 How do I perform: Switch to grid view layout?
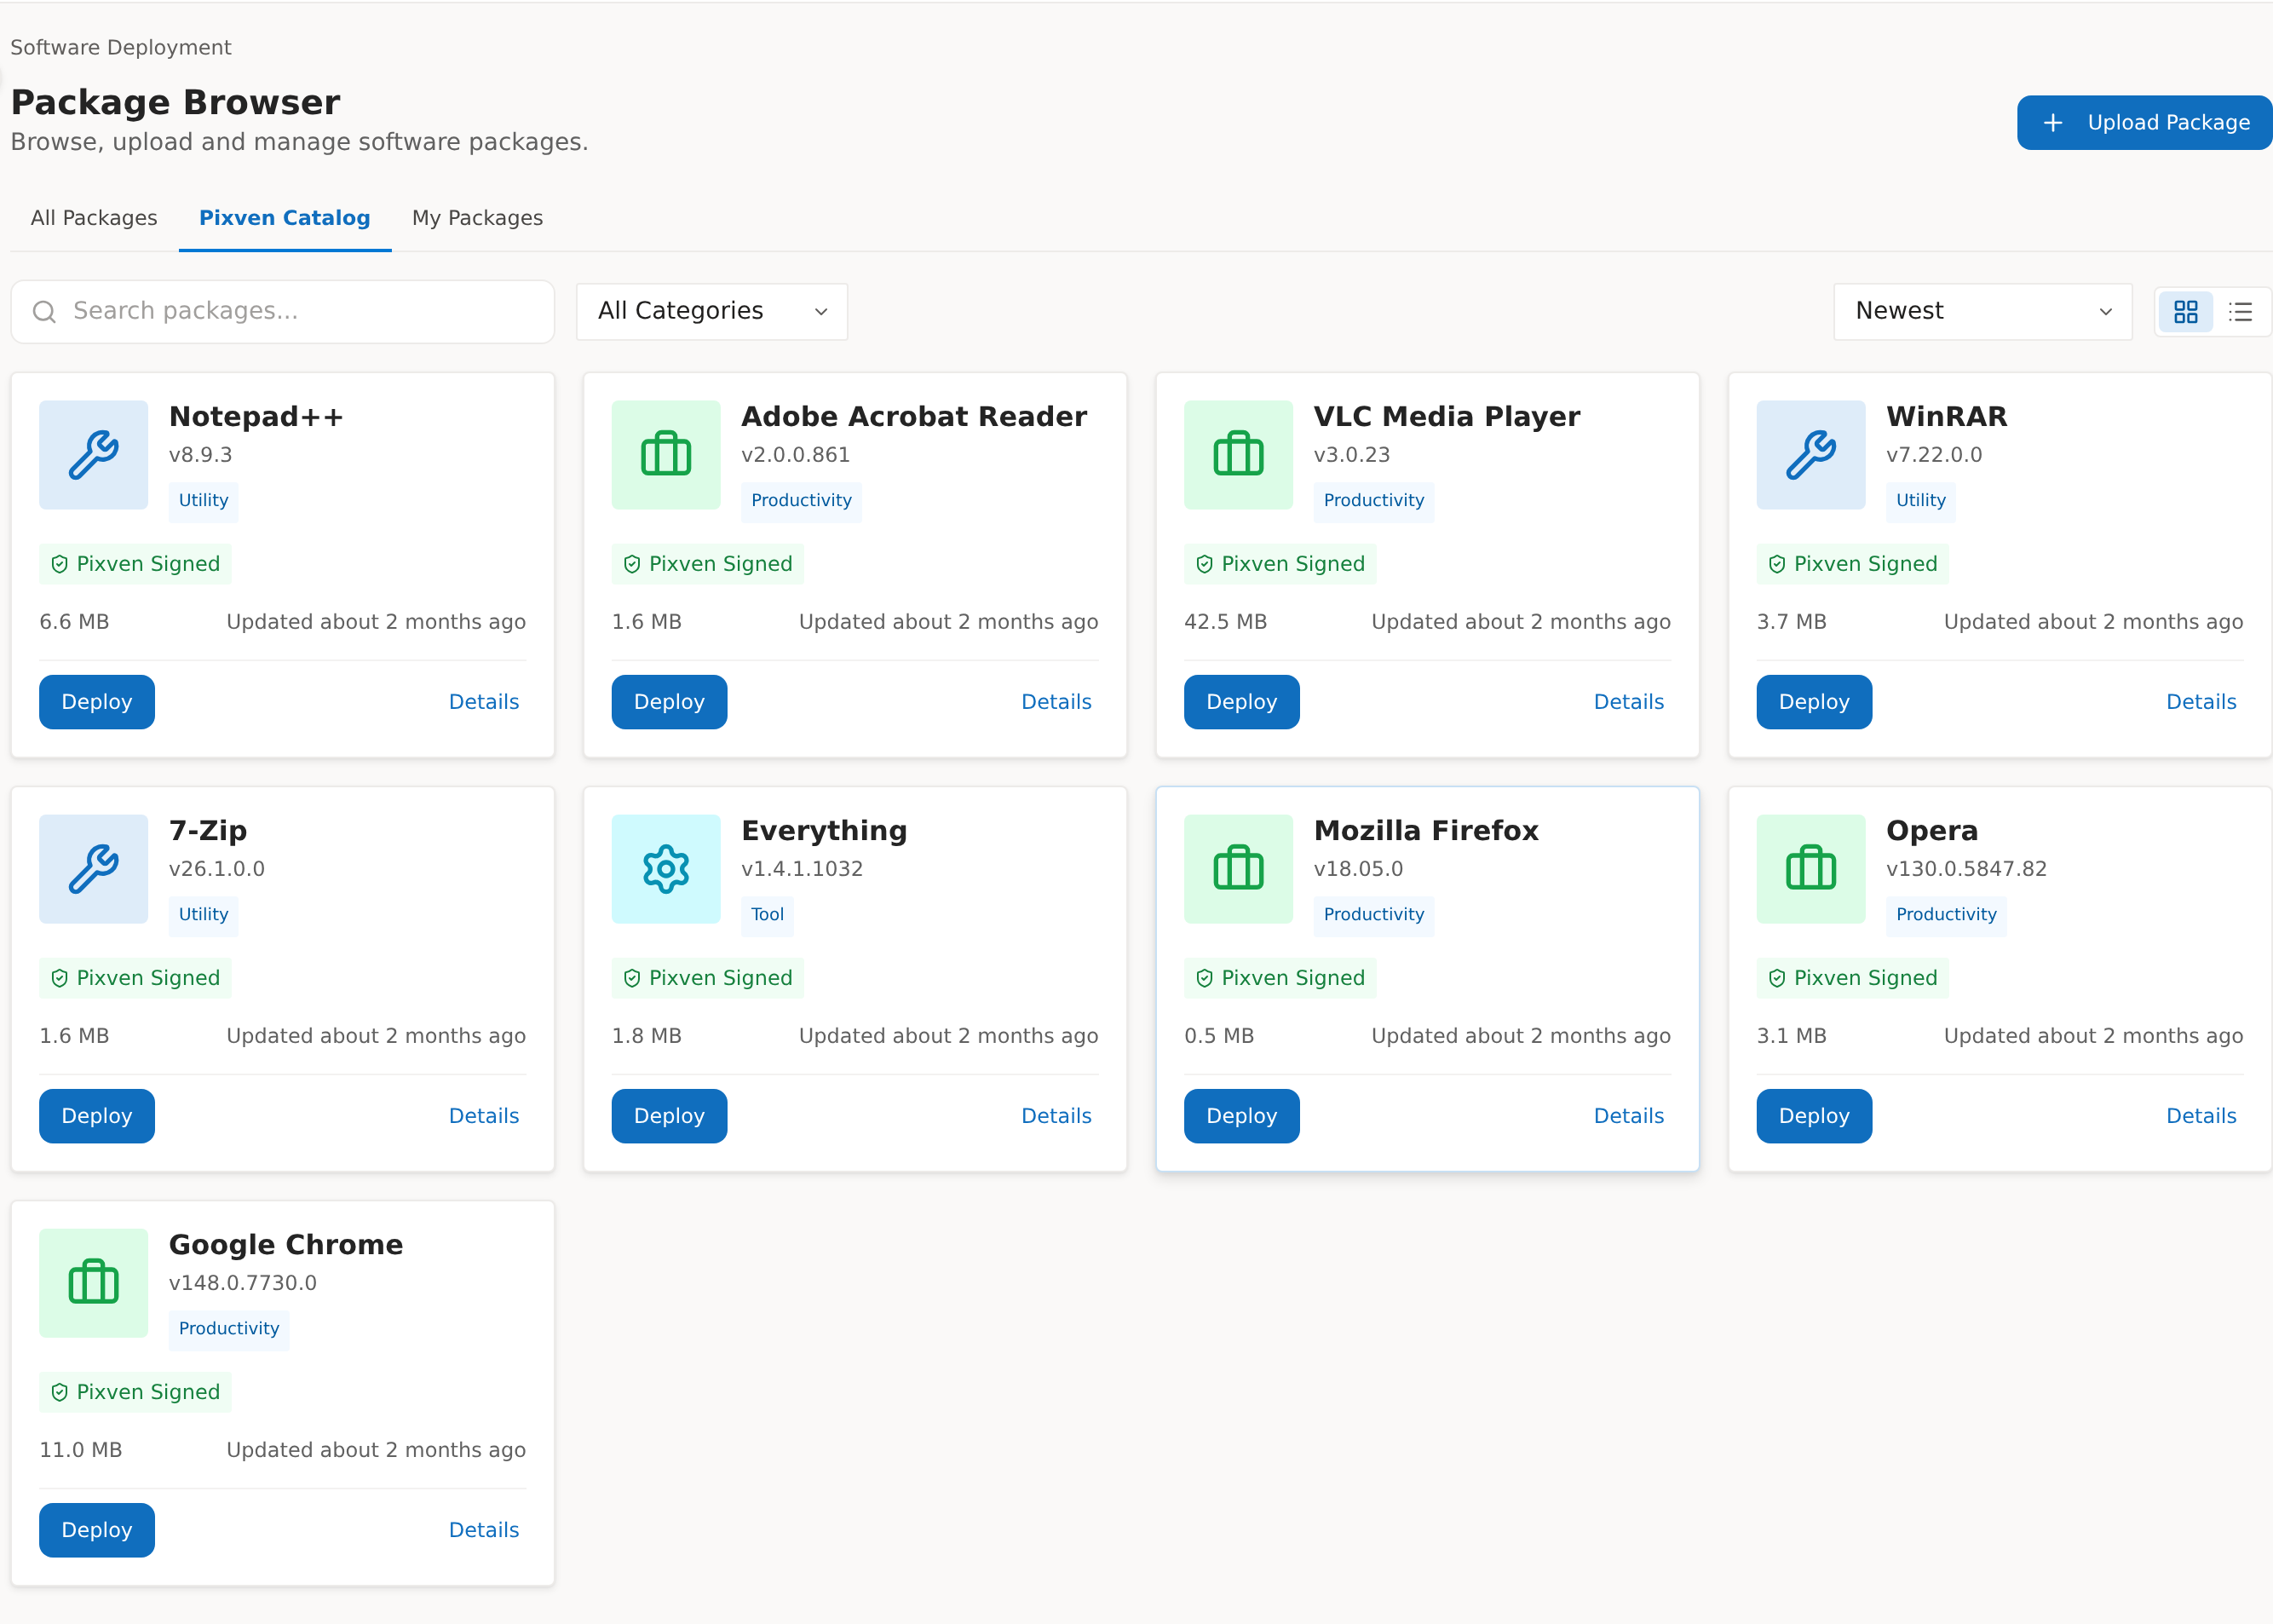point(2186,312)
